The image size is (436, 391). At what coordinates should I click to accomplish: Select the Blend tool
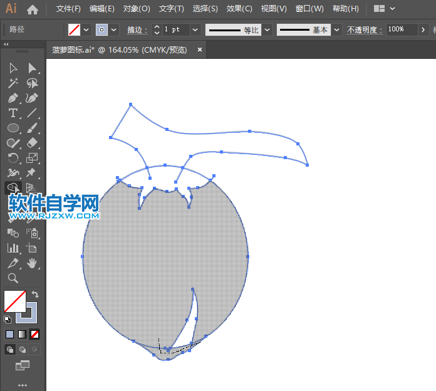[x=13, y=233]
